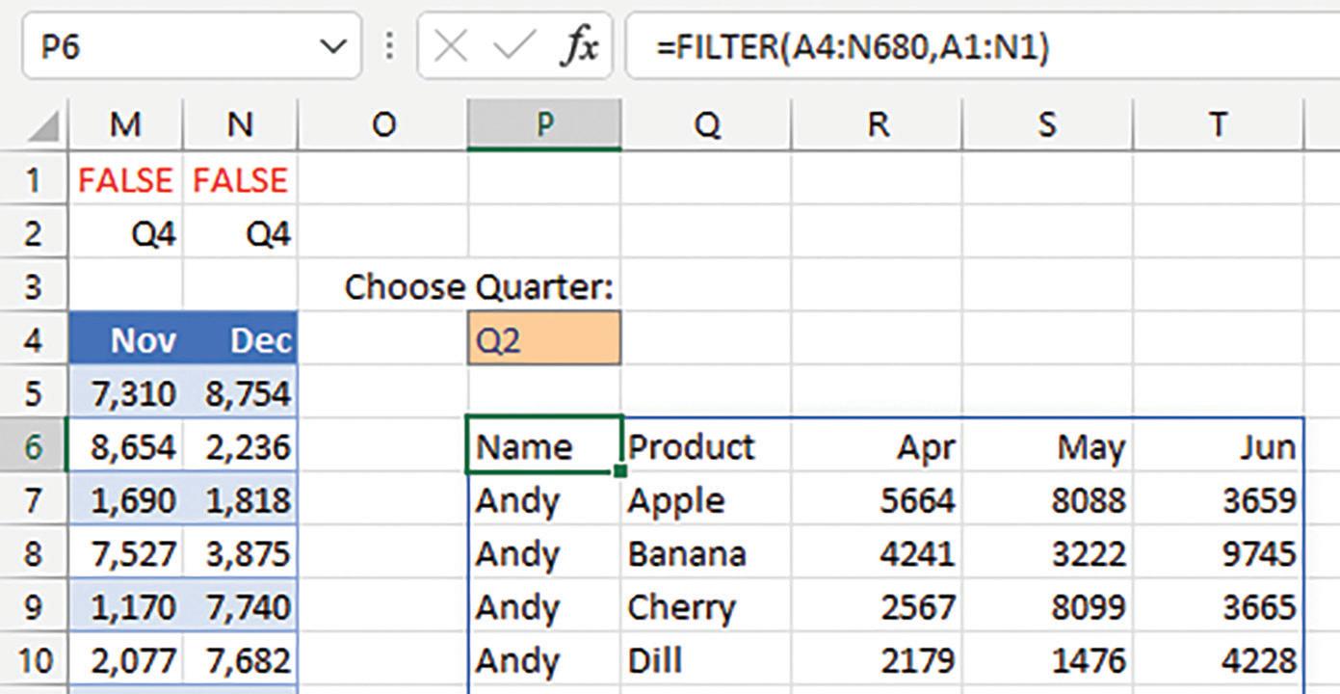The width and height of the screenshot is (1340, 694).
Task: Click the blue Dec header cell
Action: coord(241,339)
